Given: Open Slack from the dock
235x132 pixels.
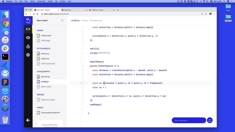Looking at the screenshot, I should coord(5,48).
